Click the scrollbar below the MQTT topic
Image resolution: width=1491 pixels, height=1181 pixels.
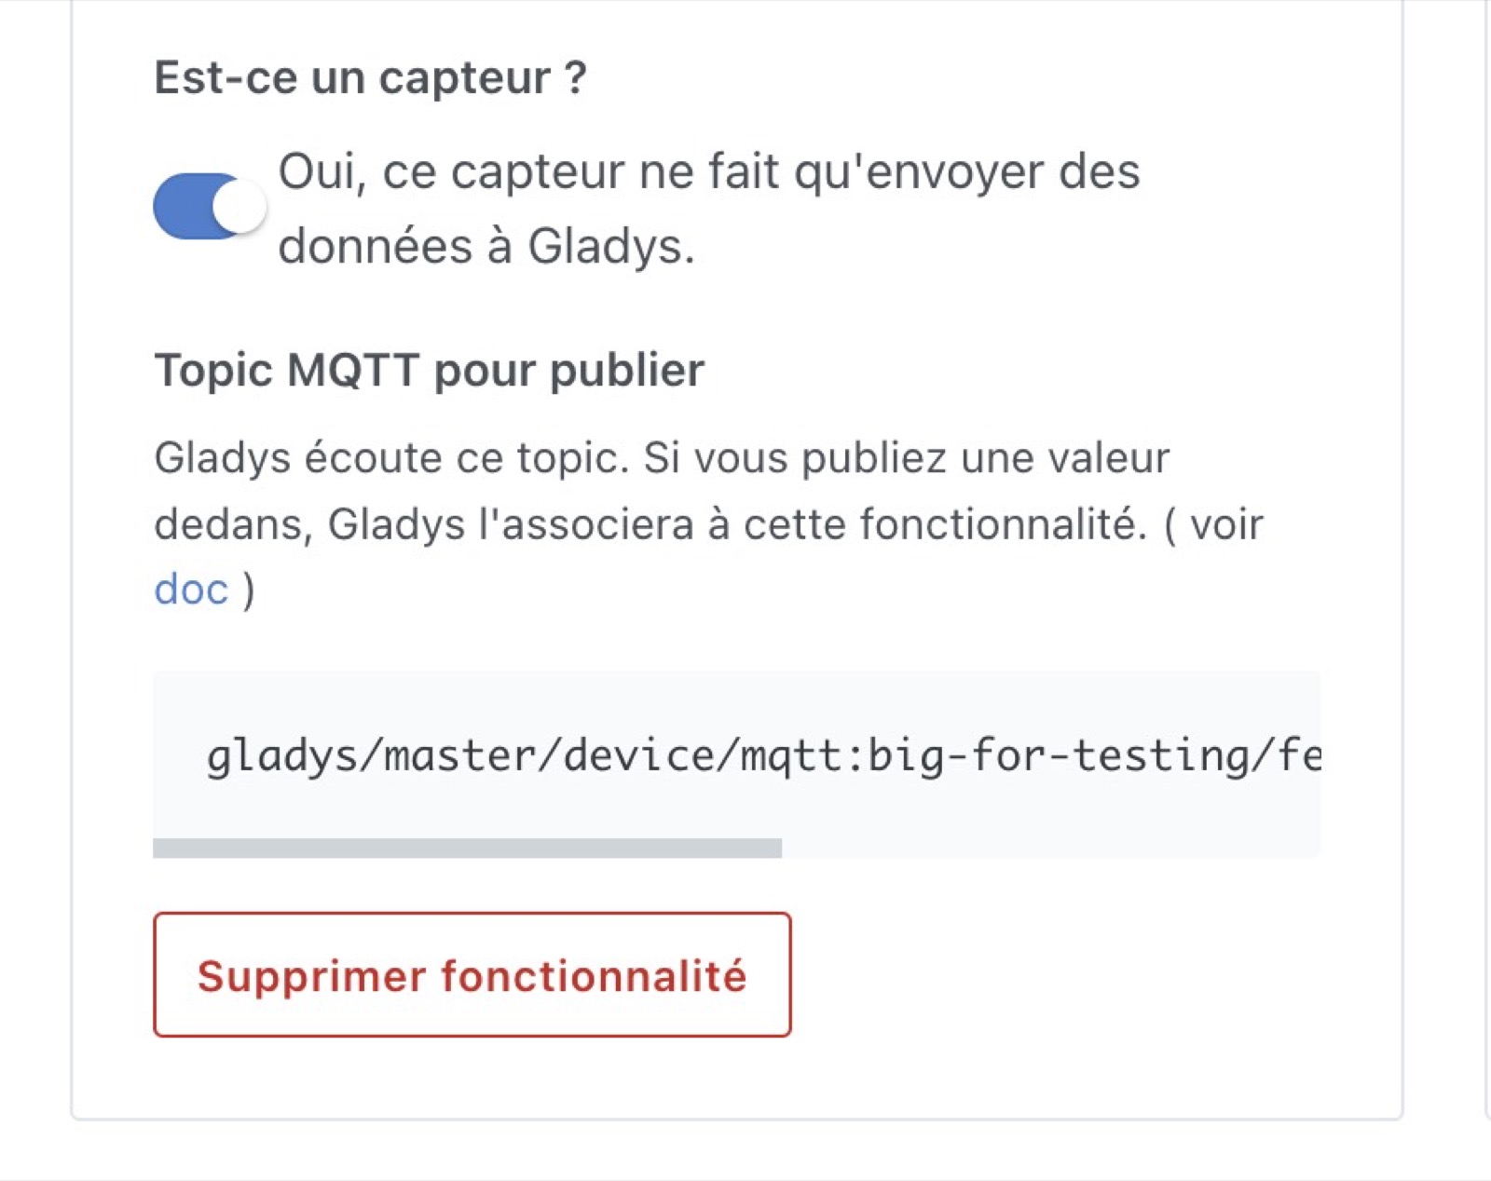[x=466, y=848]
